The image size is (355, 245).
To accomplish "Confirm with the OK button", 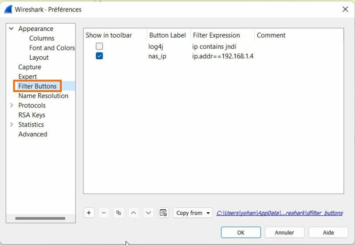I will [241, 232].
